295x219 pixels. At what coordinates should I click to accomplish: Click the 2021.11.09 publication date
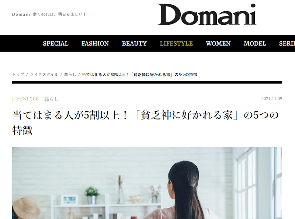coord(271,98)
